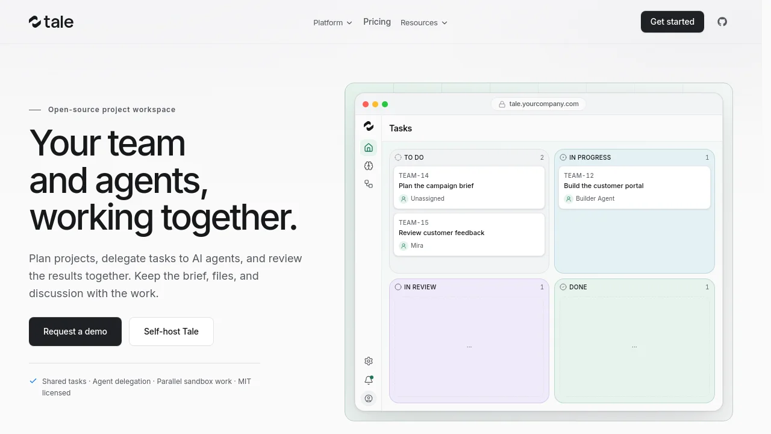Click the Tasks heading

click(401, 128)
